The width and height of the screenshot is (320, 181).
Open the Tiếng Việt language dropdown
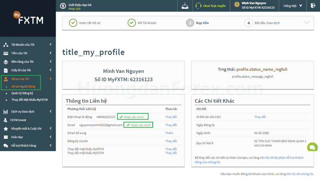[292, 6]
